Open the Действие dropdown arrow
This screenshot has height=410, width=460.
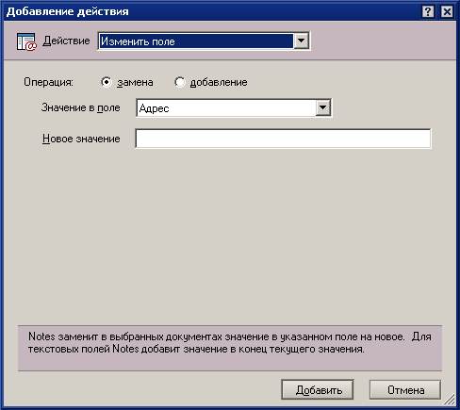[x=301, y=41]
